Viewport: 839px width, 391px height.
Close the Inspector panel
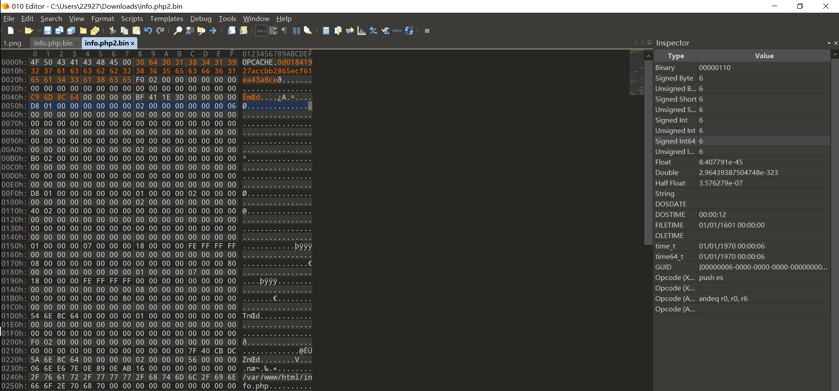click(836, 43)
